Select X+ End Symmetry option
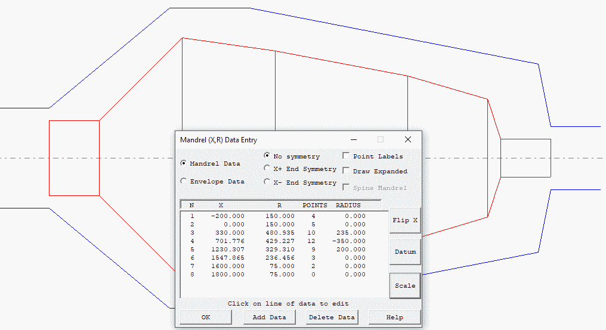The width and height of the screenshot is (606, 330). (x=267, y=169)
